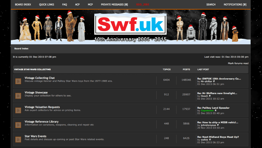Click the Vintage Showcase forum folder icon

tap(18, 96)
